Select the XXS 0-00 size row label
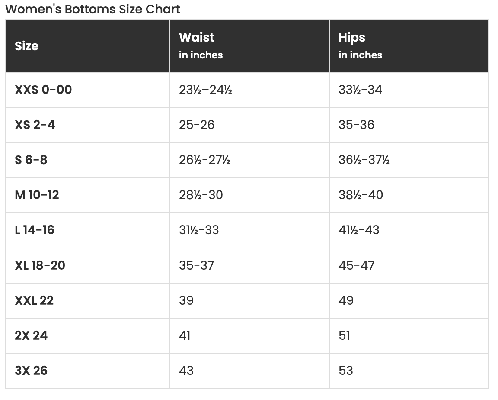Image resolution: width=498 pixels, height=400 pixels. coord(43,90)
